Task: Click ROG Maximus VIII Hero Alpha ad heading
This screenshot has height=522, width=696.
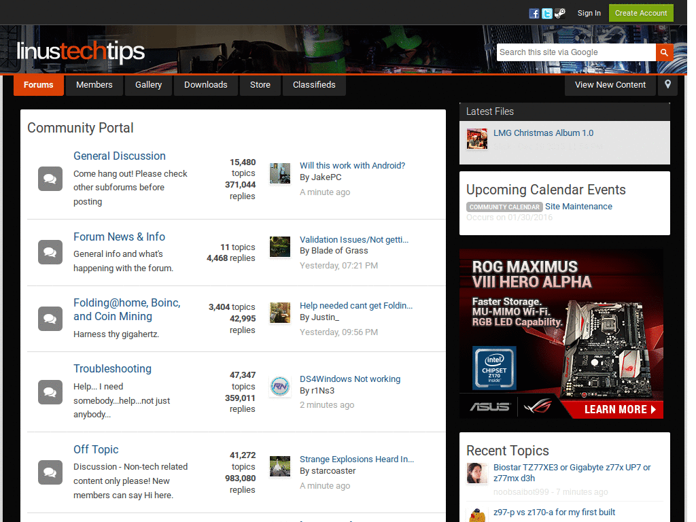Action: click(532, 275)
